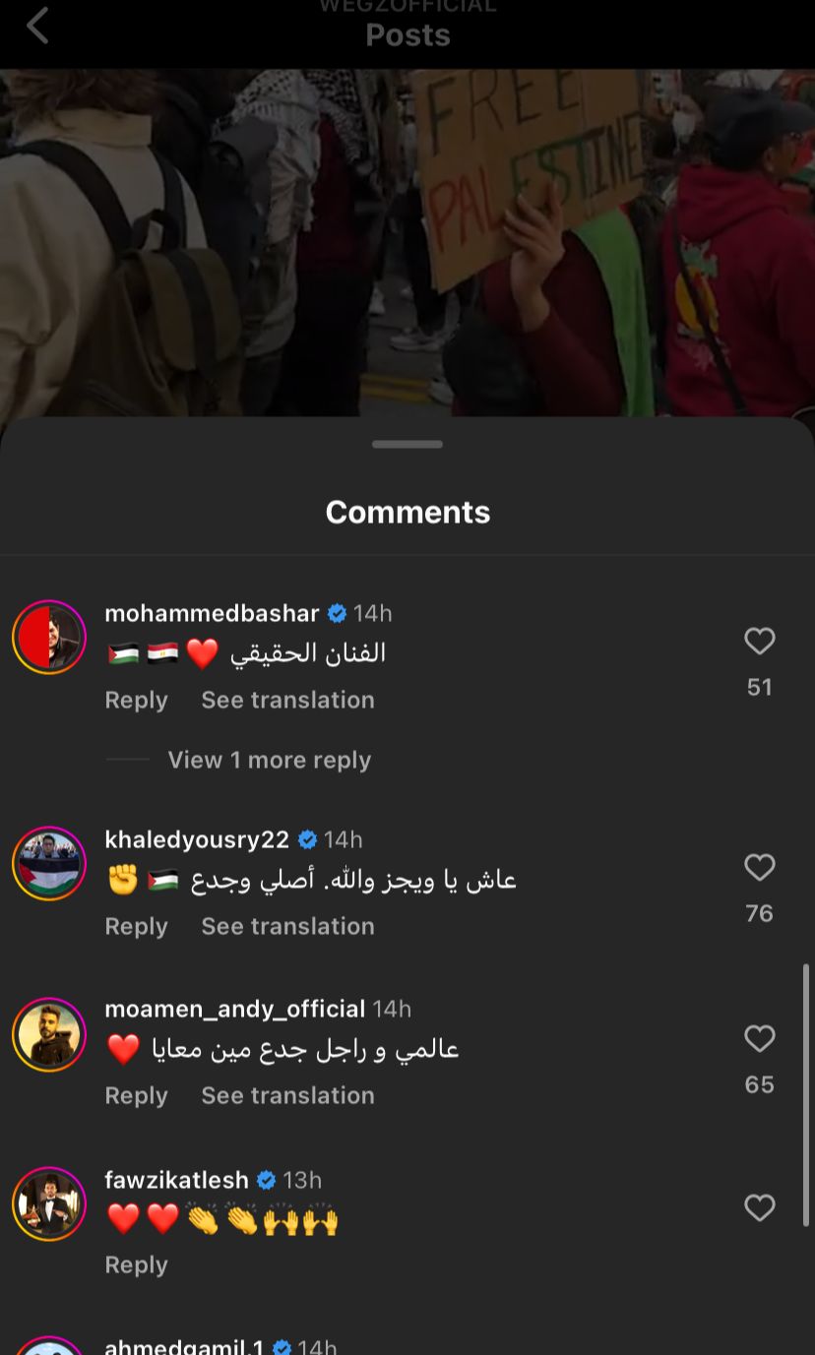815x1355 pixels.
Task: Expand View 1 more reply
Action: pos(269,760)
